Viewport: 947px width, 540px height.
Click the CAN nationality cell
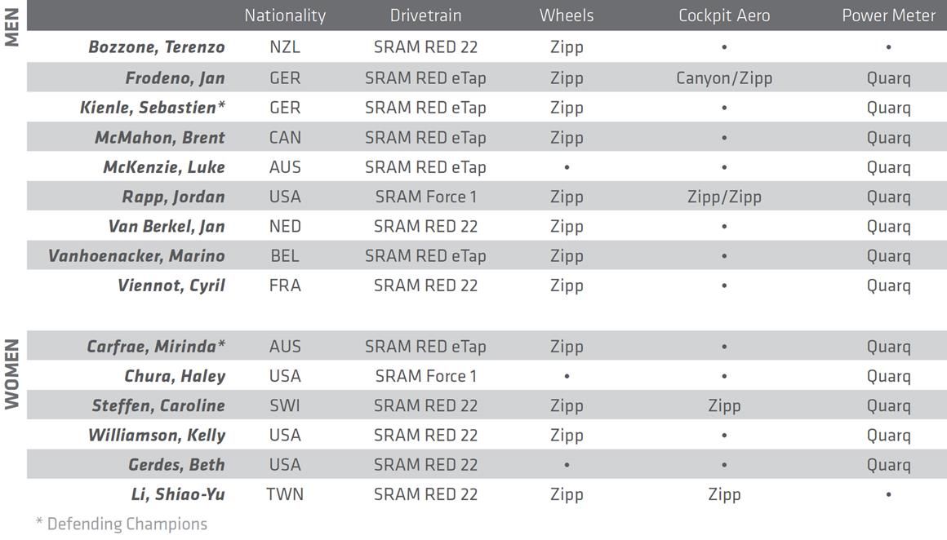285,138
